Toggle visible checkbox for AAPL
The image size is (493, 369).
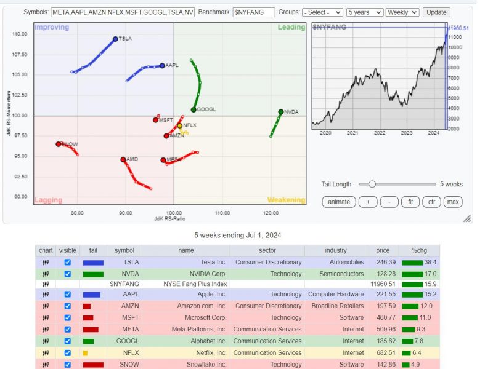[x=68, y=295]
